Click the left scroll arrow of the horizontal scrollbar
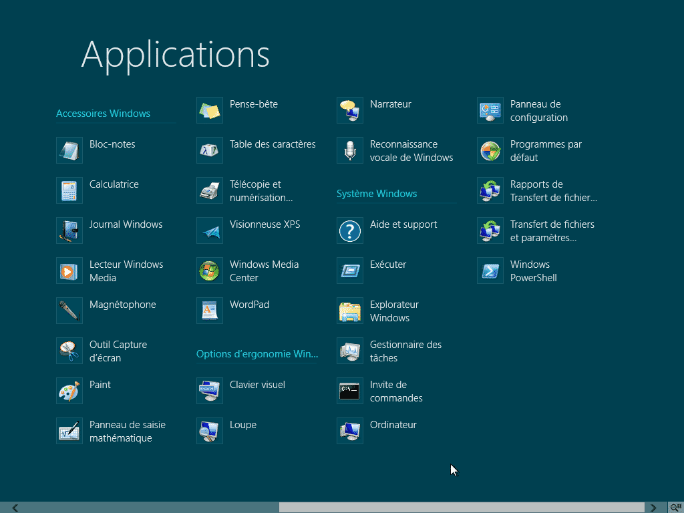This screenshot has width=684, height=513. 15,508
